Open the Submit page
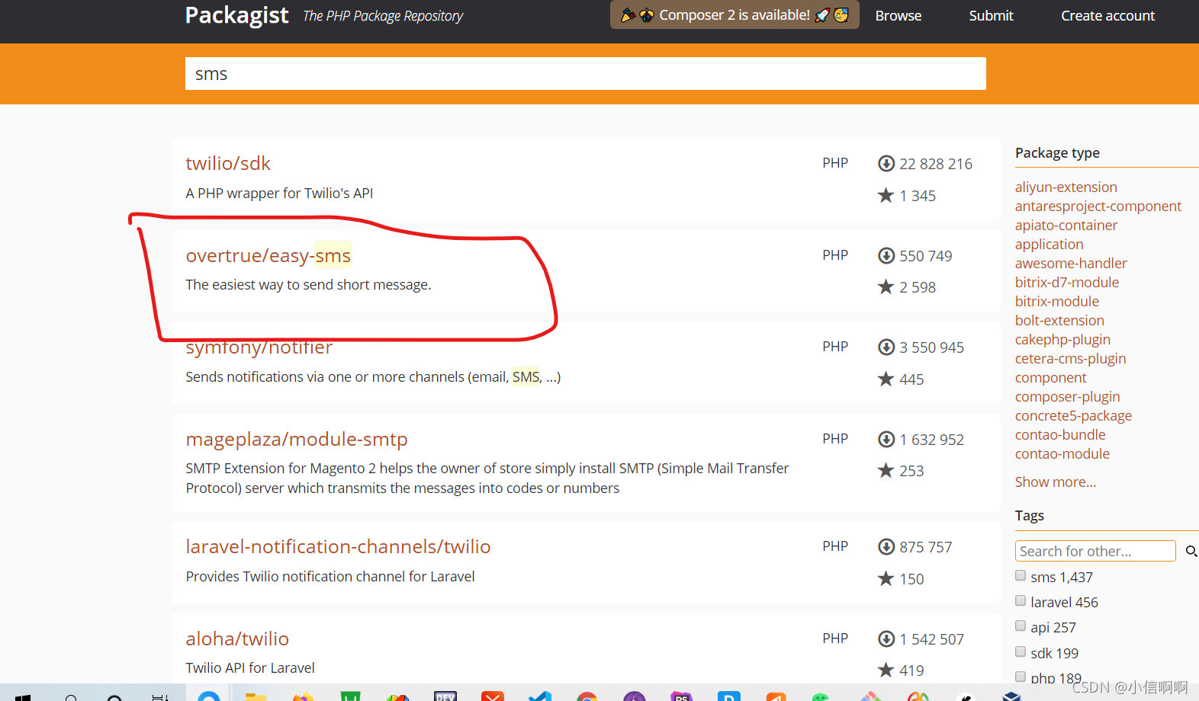This screenshot has width=1199, height=701. pyautogui.click(x=991, y=15)
